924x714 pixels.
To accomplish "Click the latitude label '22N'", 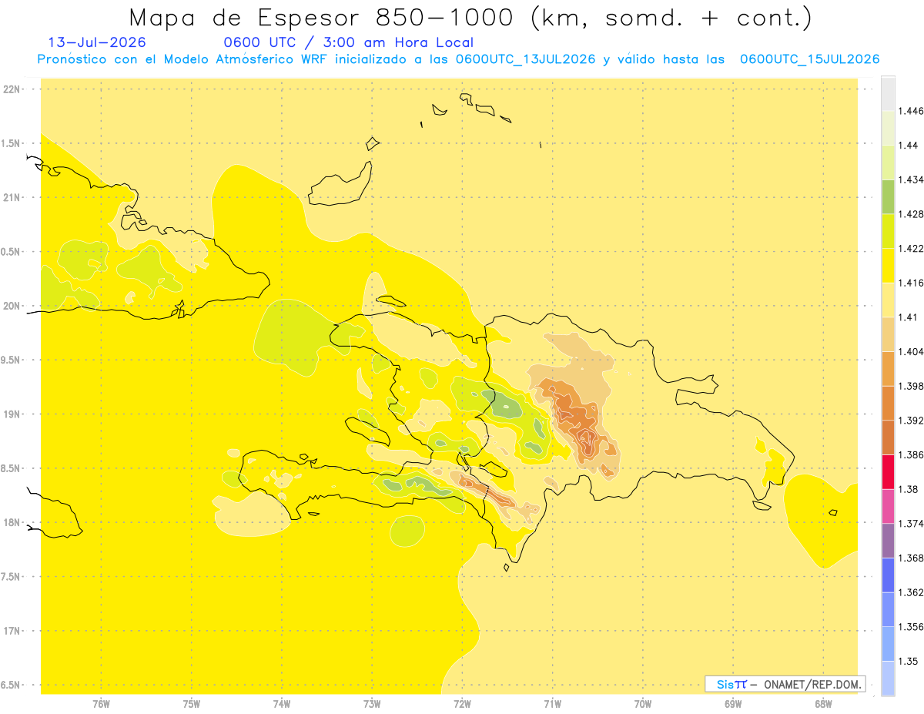I will pyautogui.click(x=12, y=89).
